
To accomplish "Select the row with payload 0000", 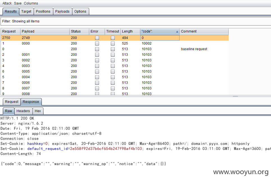I will click(x=114, y=43).
